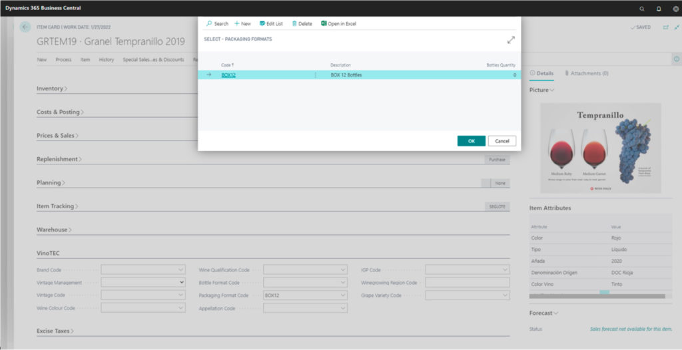Viewport: 682px width, 350px height.
Task: Select the Denominación Origen attribute row
Action: coord(600,273)
